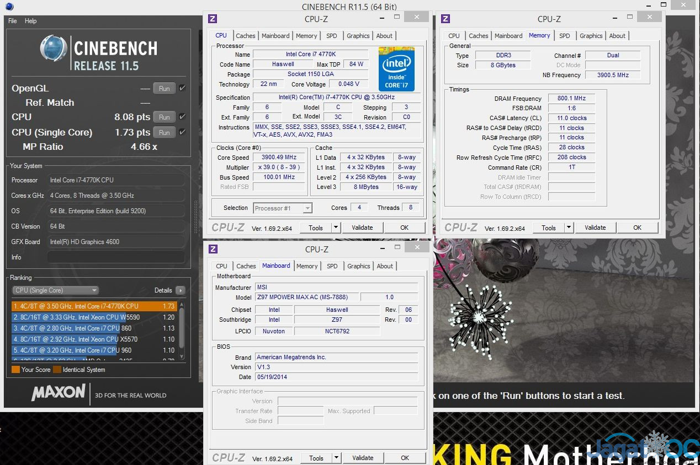The width and height of the screenshot is (700, 465).
Task: Switch to the SPD tab in Mainboard window
Action: coord(332,266)
